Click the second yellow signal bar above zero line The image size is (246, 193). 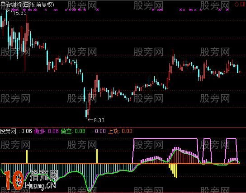97,156
